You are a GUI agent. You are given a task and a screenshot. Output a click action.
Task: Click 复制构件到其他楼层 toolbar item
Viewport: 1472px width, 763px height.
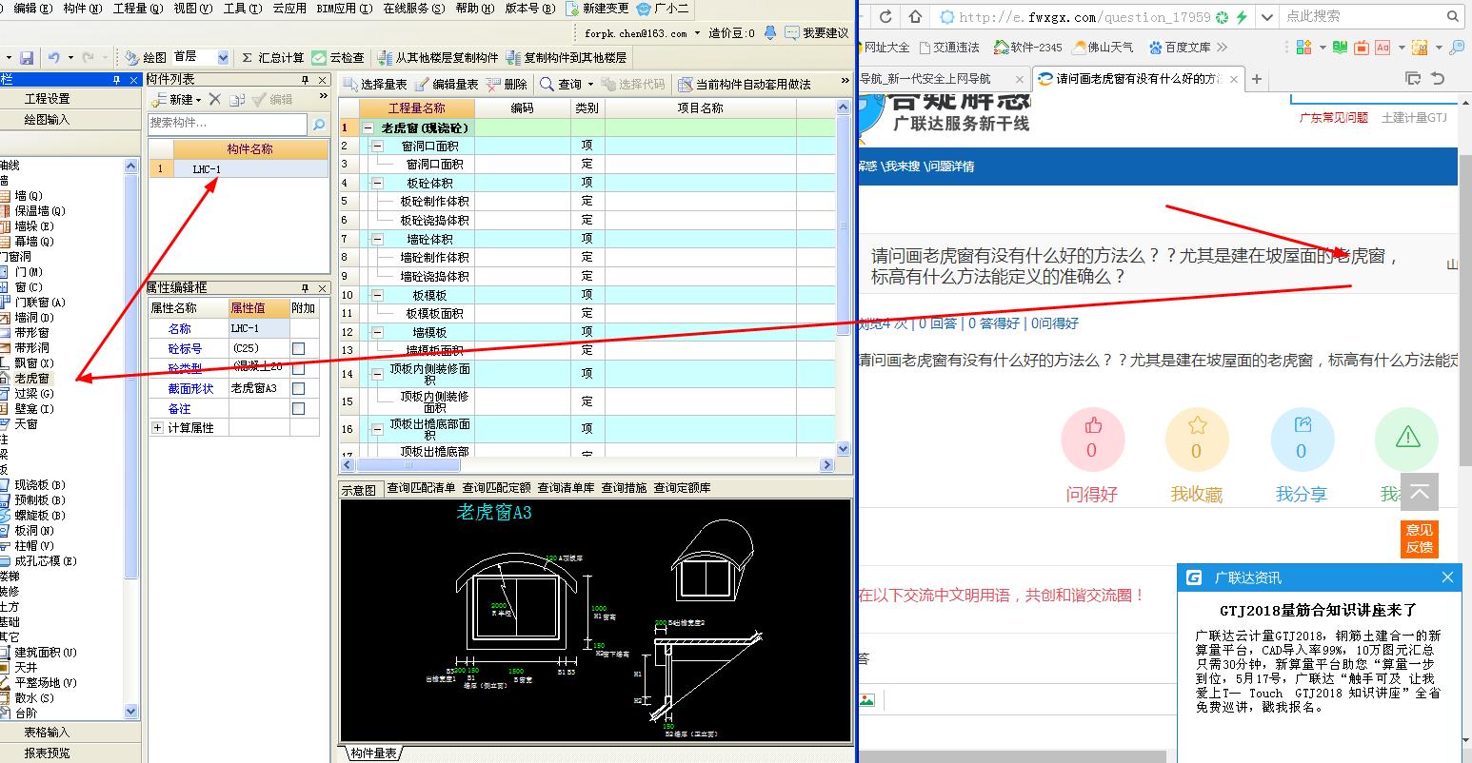(x=567, y=58)
